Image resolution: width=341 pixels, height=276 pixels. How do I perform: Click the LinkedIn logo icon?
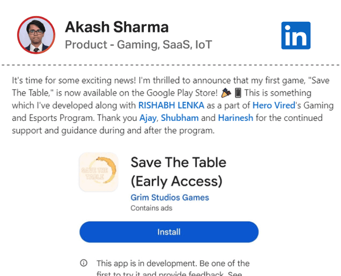click(x=296, y=35)
